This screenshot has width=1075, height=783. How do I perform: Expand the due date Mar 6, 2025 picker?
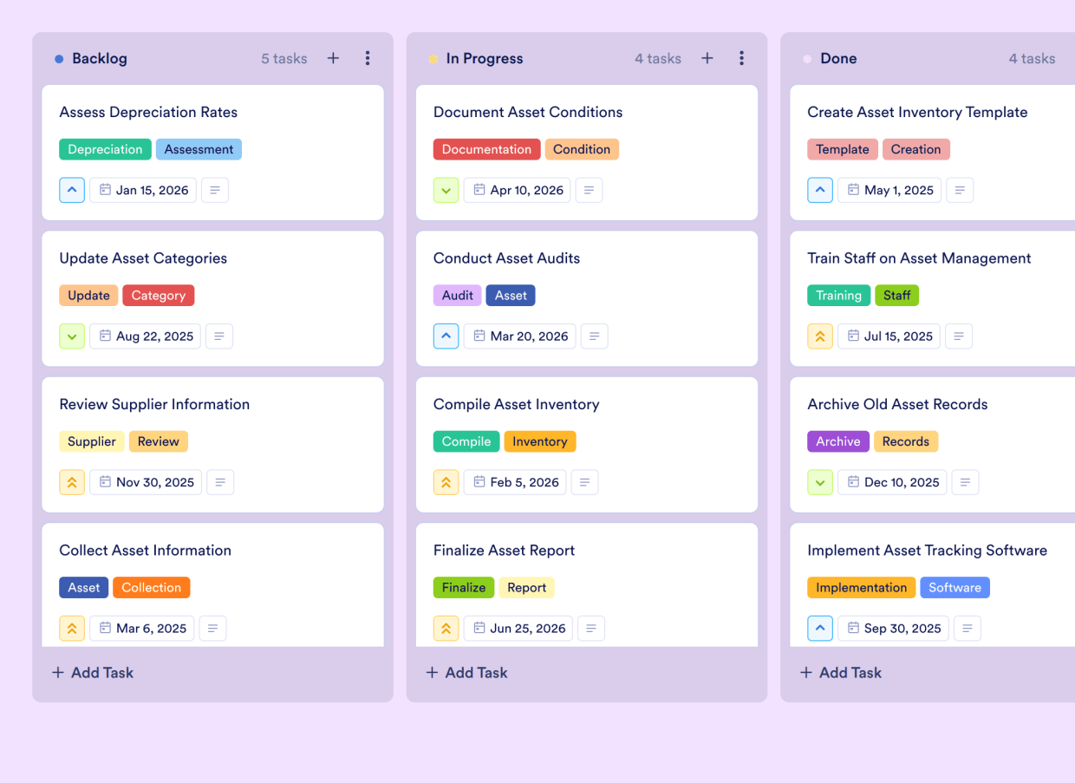pyautogui.click(x=142, y=628)
